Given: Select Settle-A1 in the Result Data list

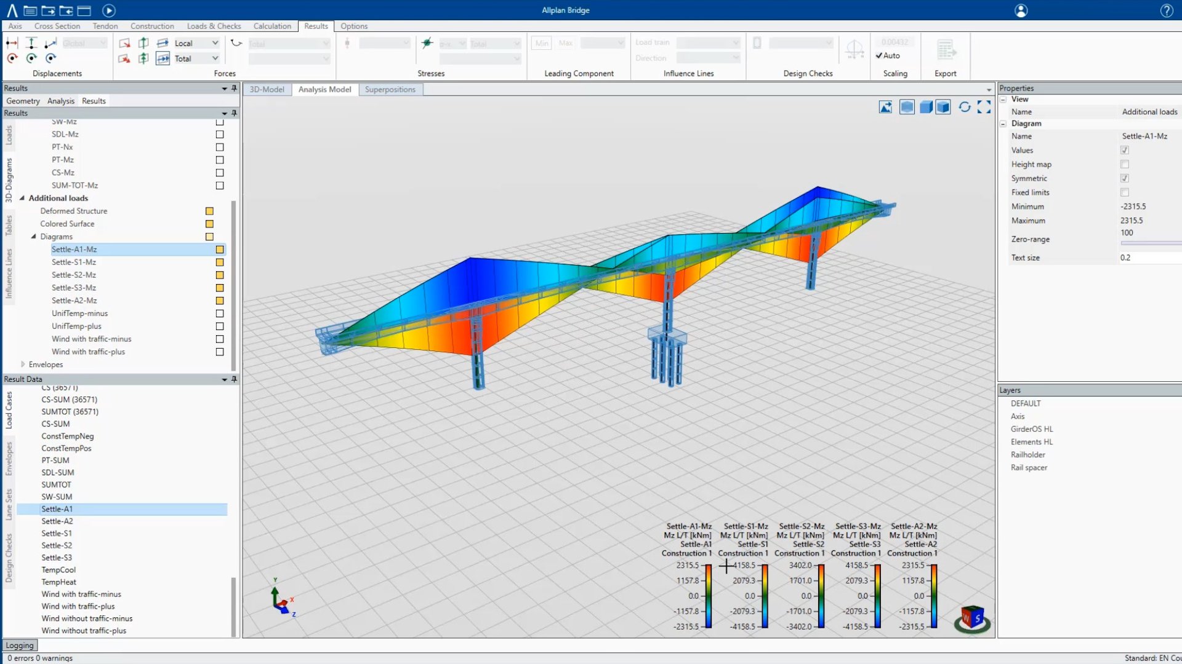Looking at the screenshot, I should [57, 508].
